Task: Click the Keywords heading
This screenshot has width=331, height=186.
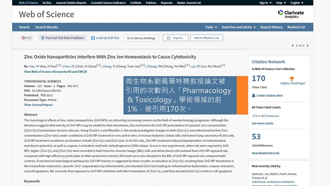Action: (x=32, y=181)
